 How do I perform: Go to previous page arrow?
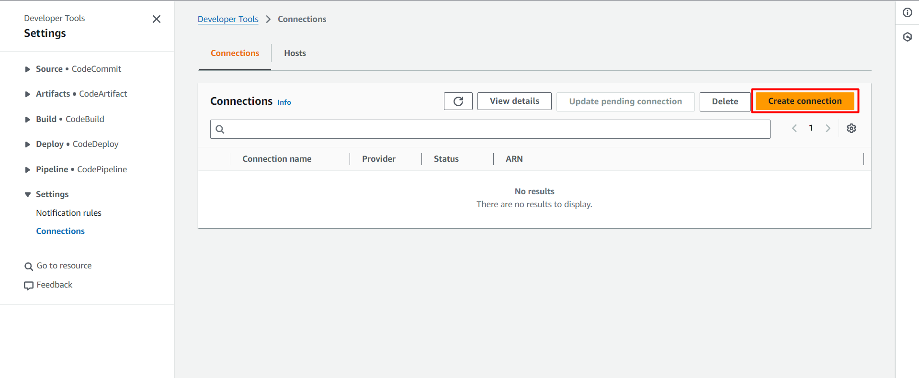794,128
